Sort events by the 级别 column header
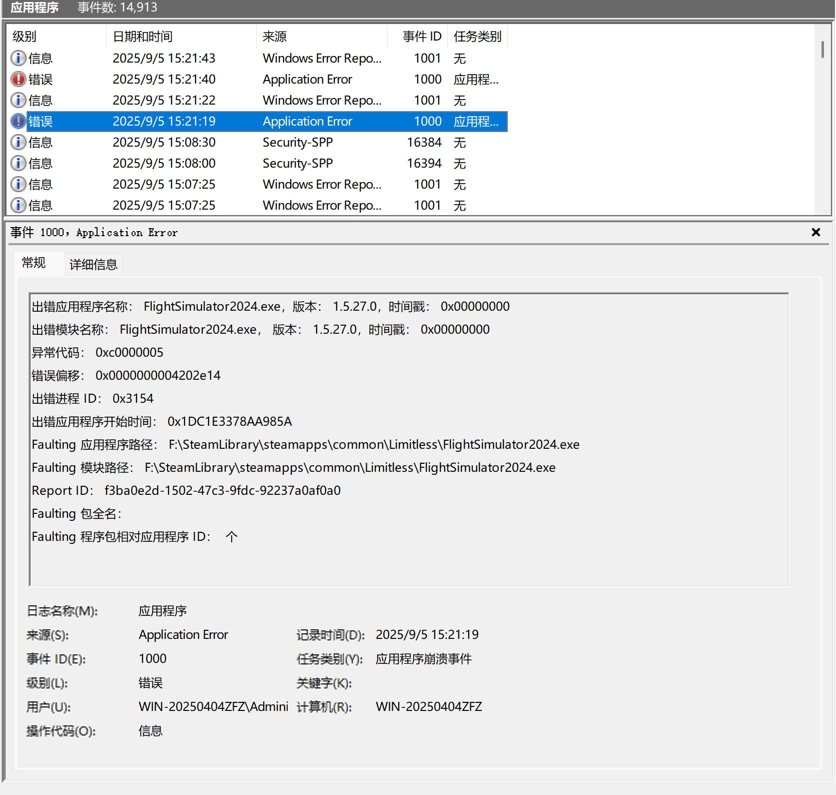836x795 pixels. click(55, 37)
